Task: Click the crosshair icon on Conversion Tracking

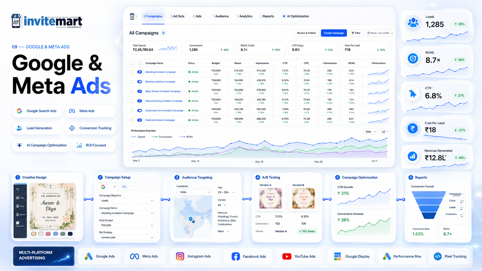Action: (72, 128)
